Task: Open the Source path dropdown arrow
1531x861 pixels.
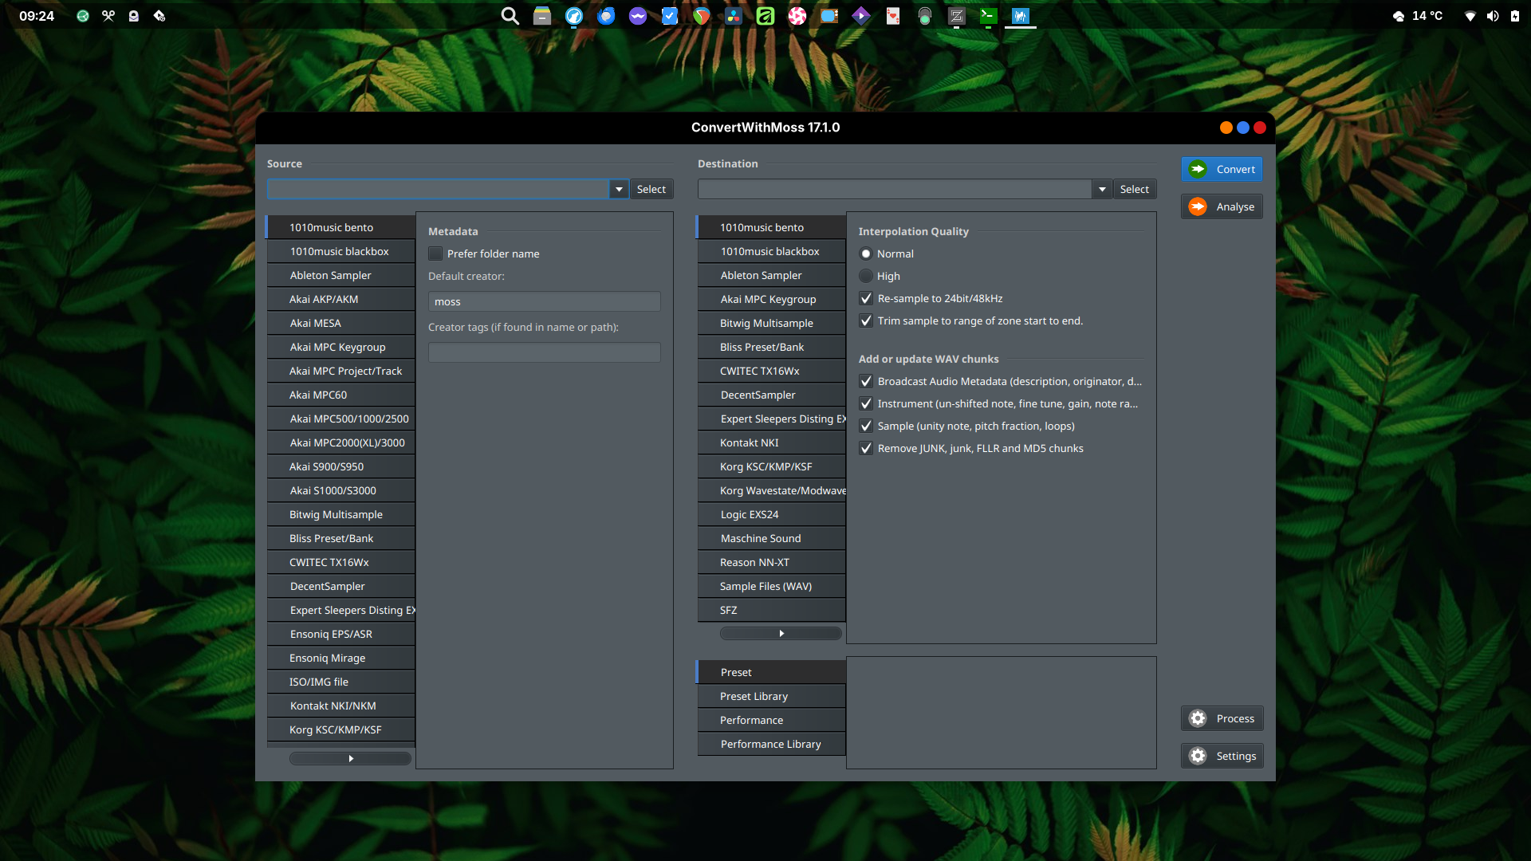Action: tap(619, 189)
